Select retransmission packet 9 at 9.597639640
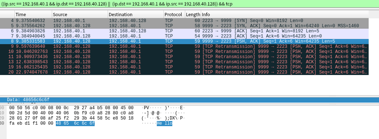The height and width of the screenshot is (139, 379). tap(184, 46)
